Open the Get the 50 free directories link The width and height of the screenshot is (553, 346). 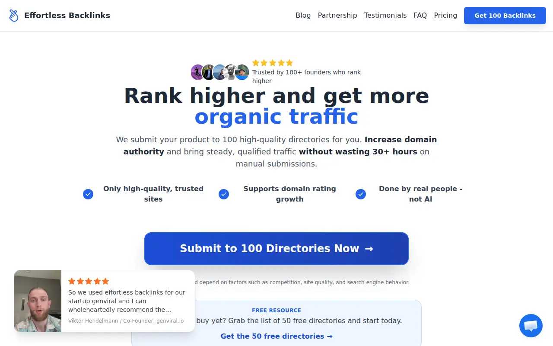276,336
